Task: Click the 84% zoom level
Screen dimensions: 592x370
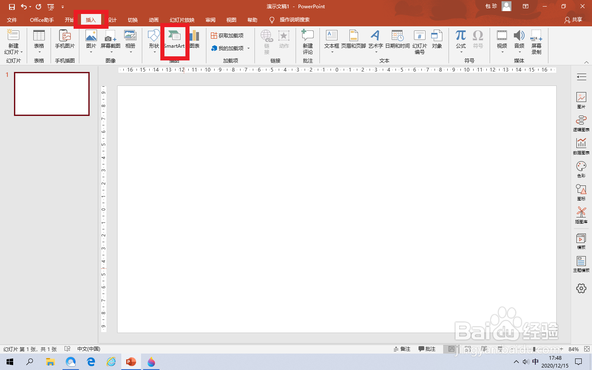Action: click(x=573, y=349)
